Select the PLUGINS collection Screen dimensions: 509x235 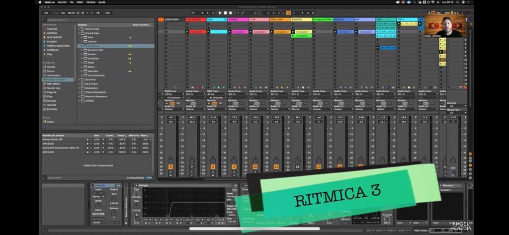pos(52,42)
